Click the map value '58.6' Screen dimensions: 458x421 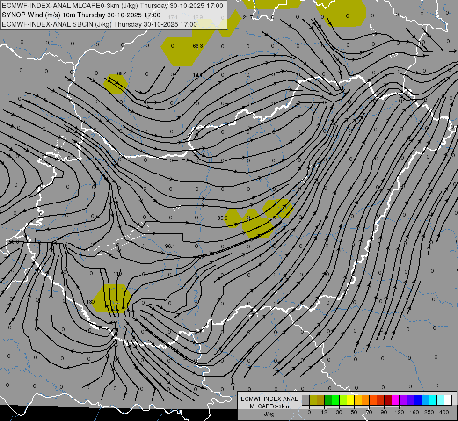coord(14,242)
